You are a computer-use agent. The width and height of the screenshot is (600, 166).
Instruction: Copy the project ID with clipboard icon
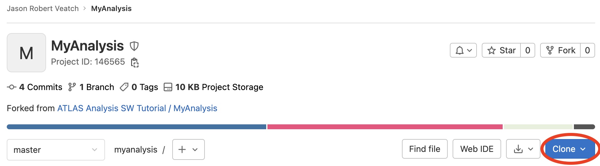(x=134, y=62)
